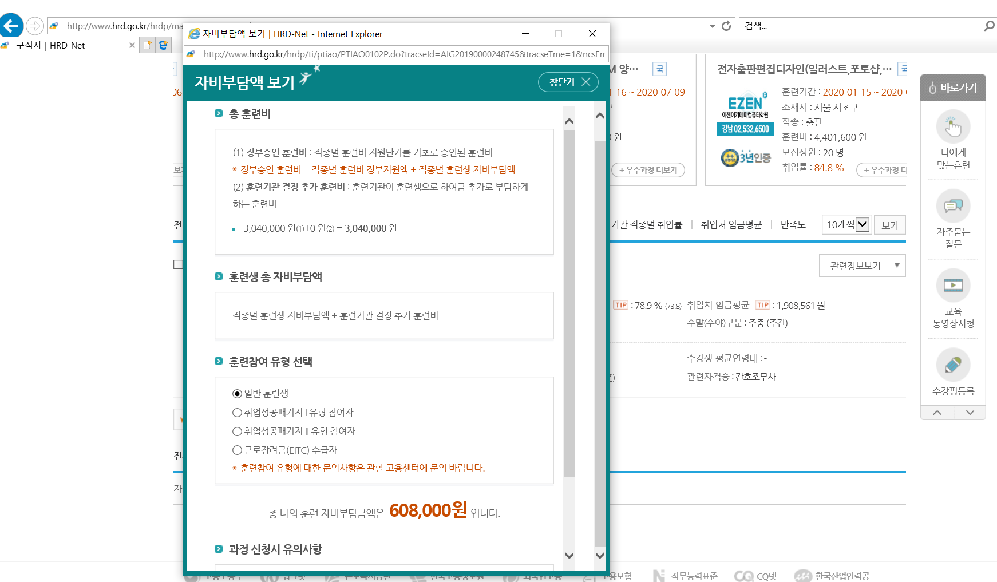
Task: Click the '창닫기' close popup button
Action: (568, 82)
